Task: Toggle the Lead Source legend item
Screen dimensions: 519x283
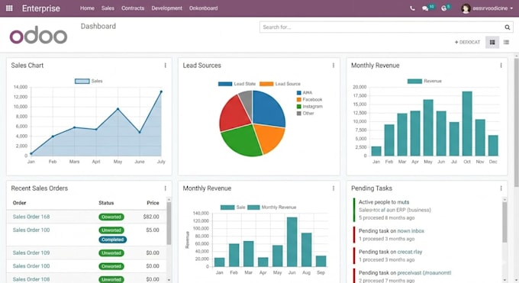Action: (x=280, y=84)
